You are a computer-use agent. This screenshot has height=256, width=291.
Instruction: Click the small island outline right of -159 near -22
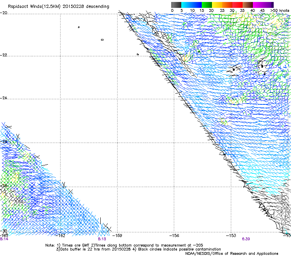tap(138, 54)
